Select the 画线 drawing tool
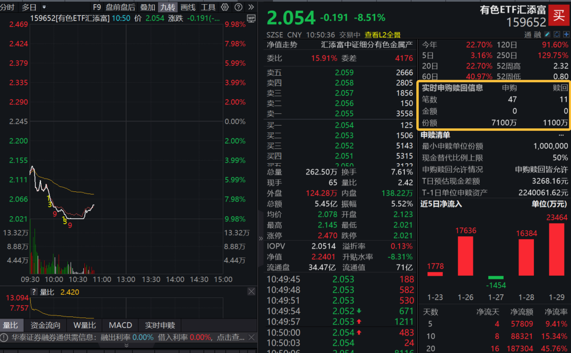 [188, 7]
